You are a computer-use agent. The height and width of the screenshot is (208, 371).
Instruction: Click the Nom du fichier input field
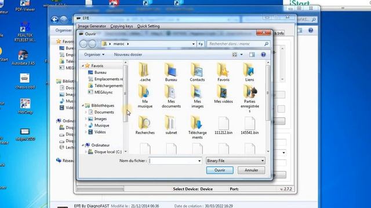coord(173,161)
